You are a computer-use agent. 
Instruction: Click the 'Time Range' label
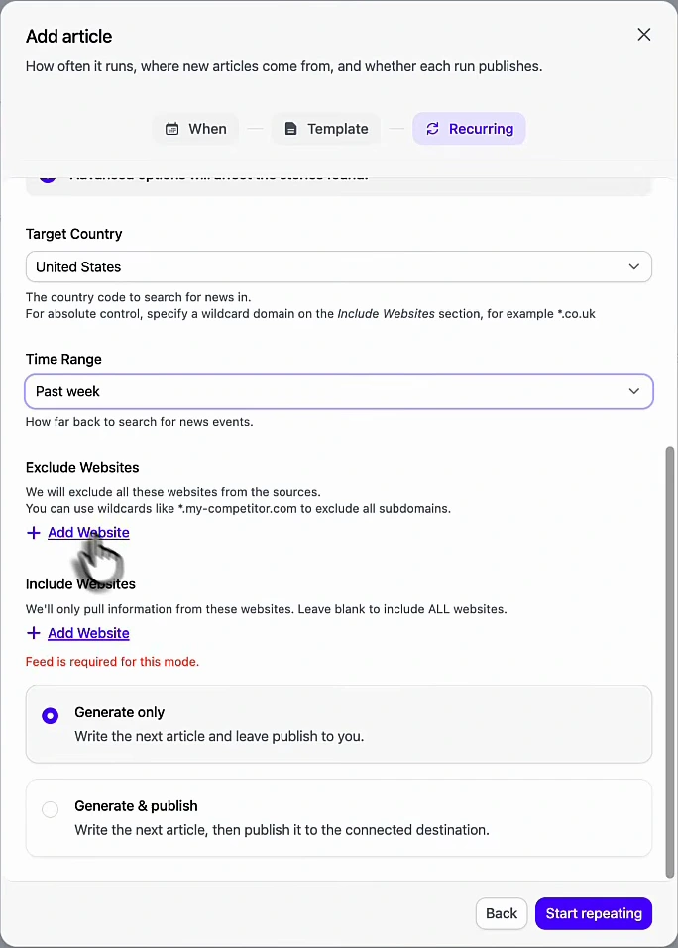(x=63, y=360)
